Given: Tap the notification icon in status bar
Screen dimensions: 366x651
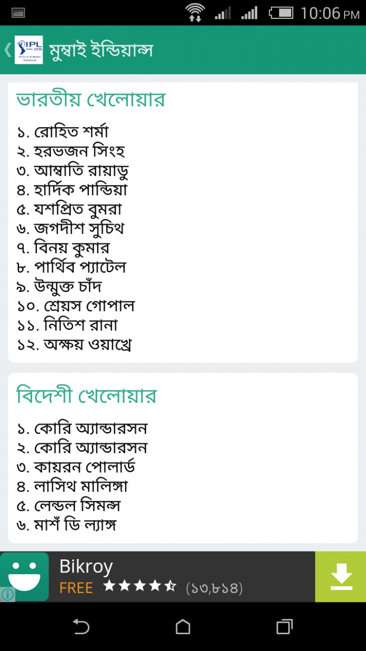Looking at the screenshot, I should [18, 12].
